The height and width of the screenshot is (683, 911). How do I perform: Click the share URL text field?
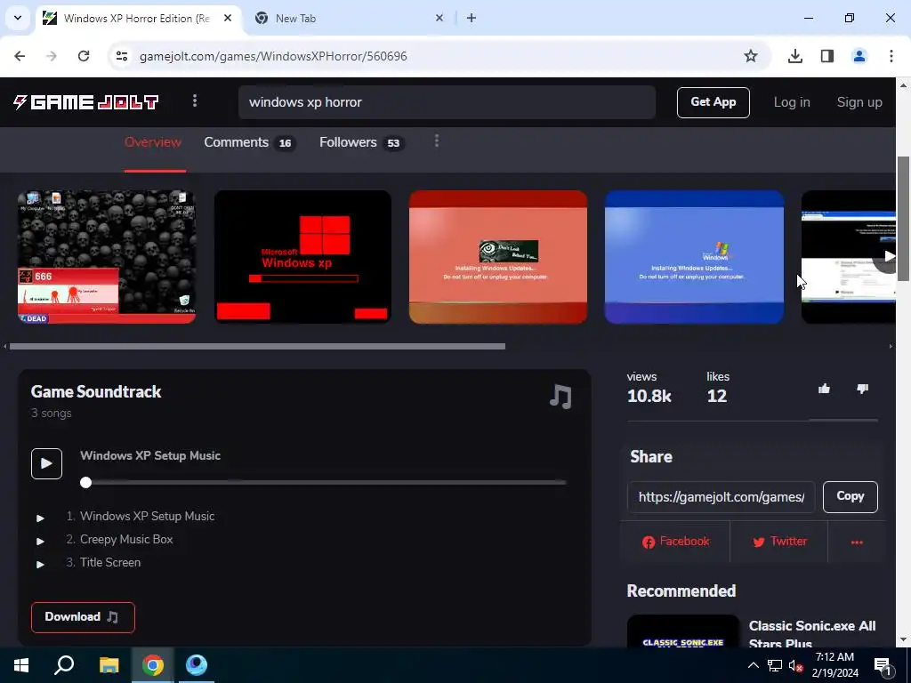(721, 497)
